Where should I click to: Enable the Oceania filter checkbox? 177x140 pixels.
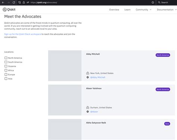tap(6, 66)
